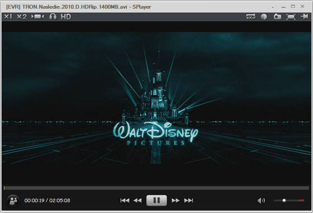Toggle the HD quality mode
The width and height of the screenshot is (313, 213).
66,17
